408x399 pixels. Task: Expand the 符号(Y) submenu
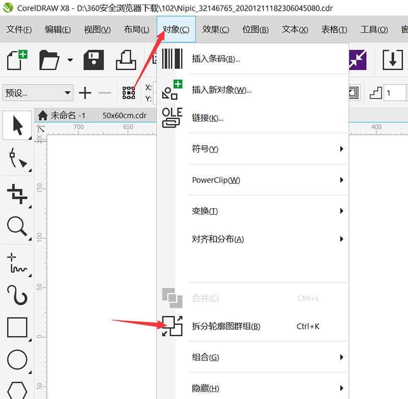pos(253,149)
